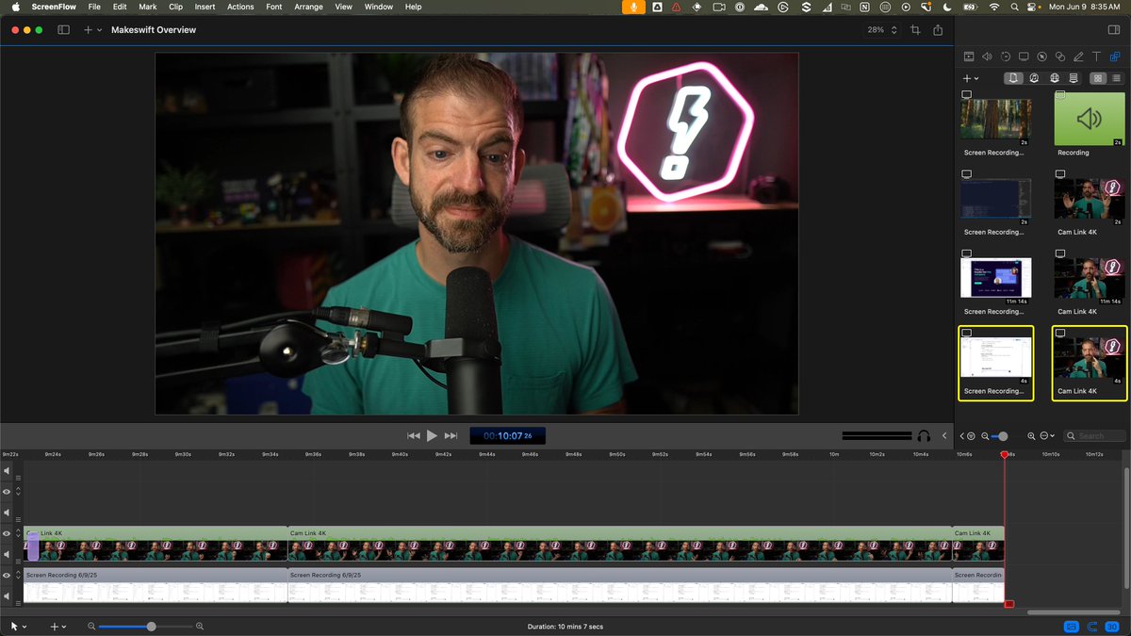Show document media in the library
The width and height of the screenshot is (1131, 636).
point(1013,78)
